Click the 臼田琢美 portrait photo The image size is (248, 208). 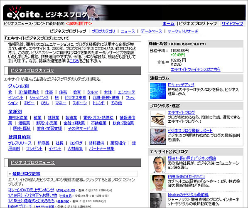[158, 183]
